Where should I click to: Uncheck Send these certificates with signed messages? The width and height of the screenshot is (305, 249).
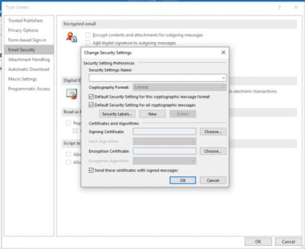pos(91,171)
